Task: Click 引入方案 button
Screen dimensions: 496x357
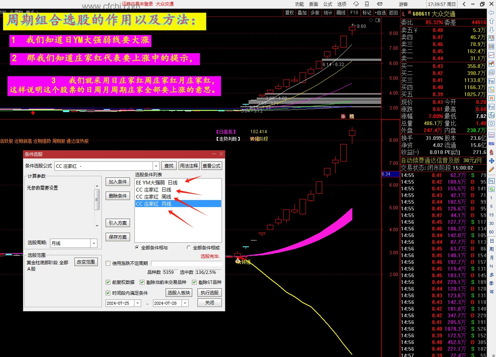Action: [118, 223]
